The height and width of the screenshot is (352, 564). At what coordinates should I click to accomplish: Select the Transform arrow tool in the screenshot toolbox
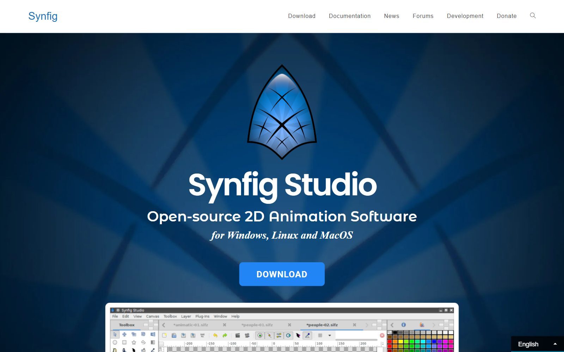[115, 334]
